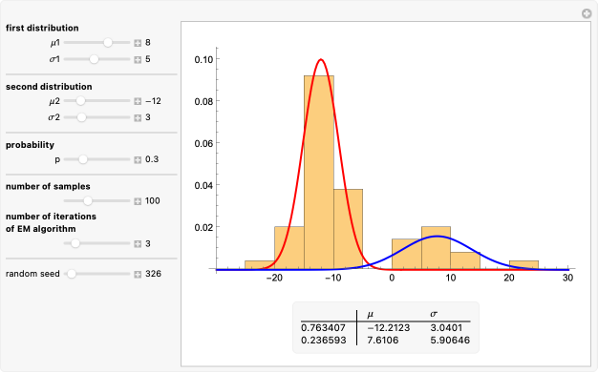
Task: Expand the random seed slider controls
Action: 138,274
